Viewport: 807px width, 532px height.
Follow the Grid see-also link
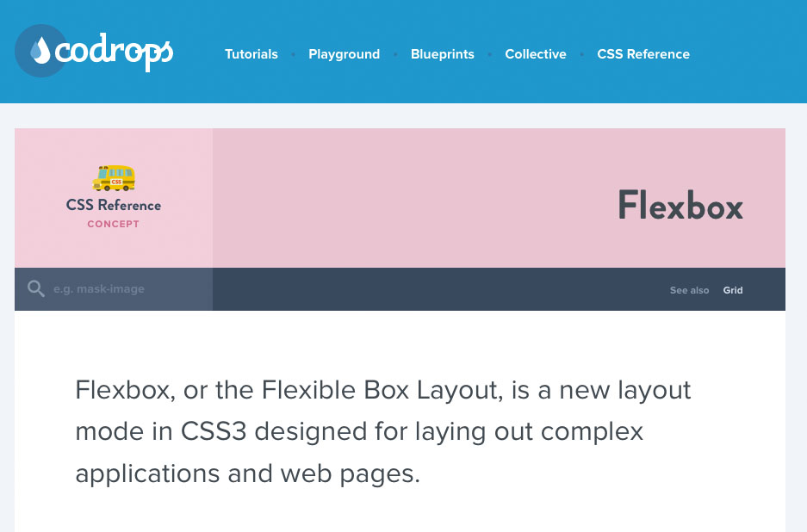pyautogui.click(x=732, y=290)
